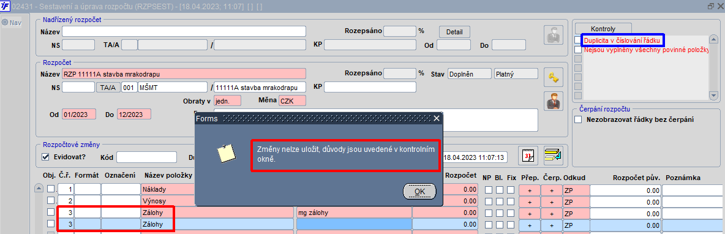
Task: Close the Forms dialog with X
Action: pyautogui.click(x=436, y=119)
